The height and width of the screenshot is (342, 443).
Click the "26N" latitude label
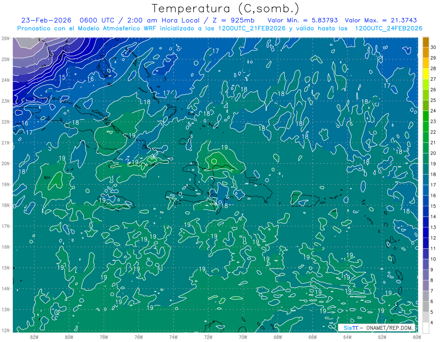tap(6, 38)
